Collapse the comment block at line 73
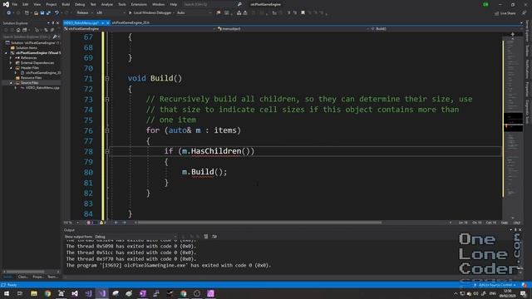 click(x=107, y=99)
